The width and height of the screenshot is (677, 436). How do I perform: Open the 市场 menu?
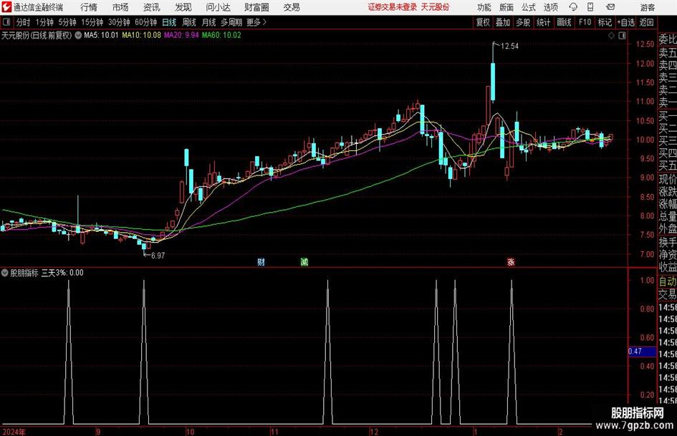click(x=120, y=7)
